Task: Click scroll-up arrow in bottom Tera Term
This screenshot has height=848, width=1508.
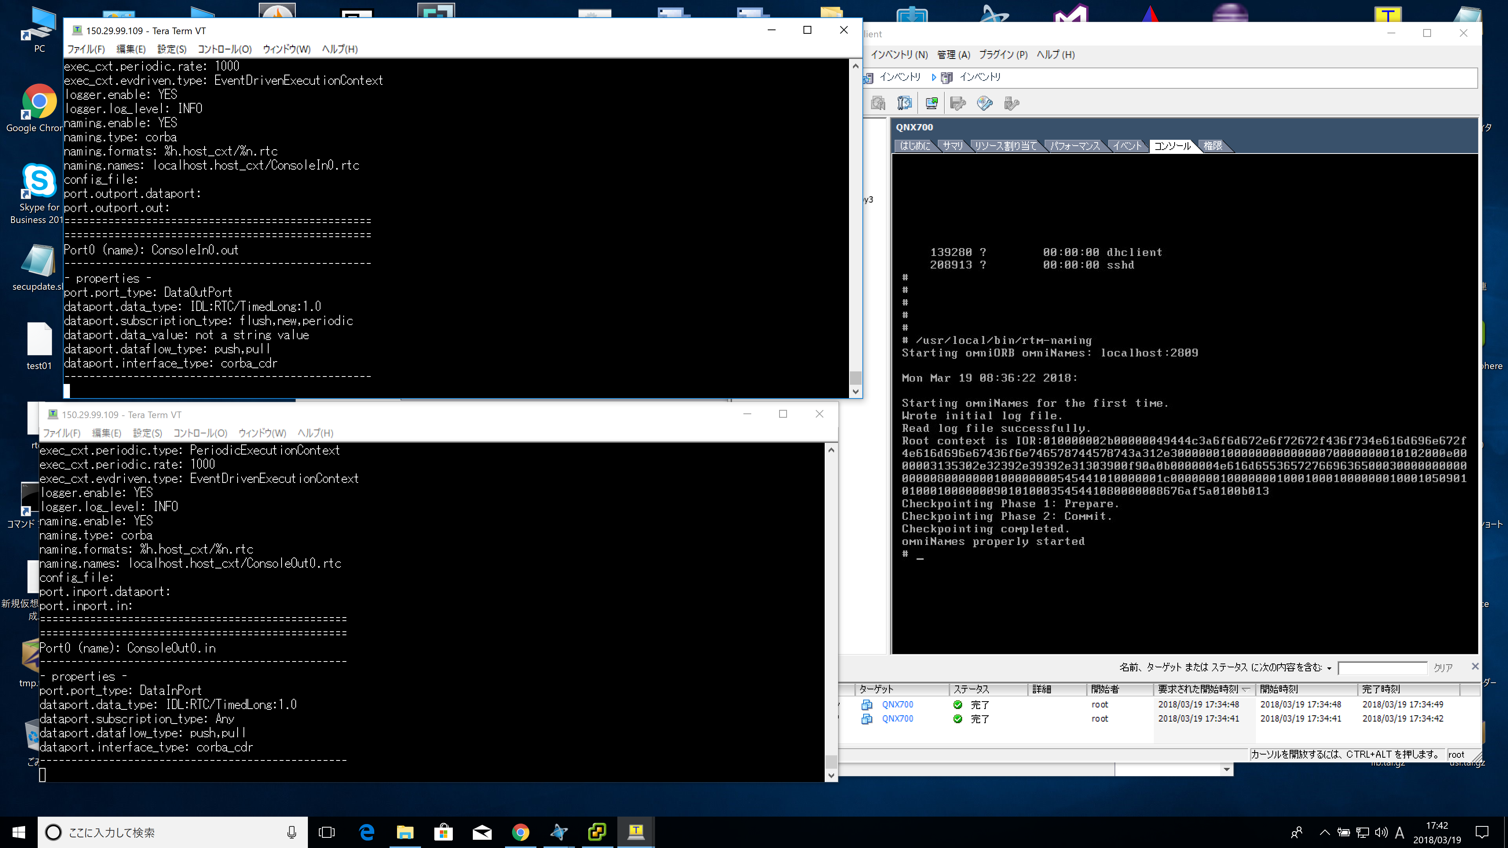Action: pyautogui.click(x=831, y=450)
